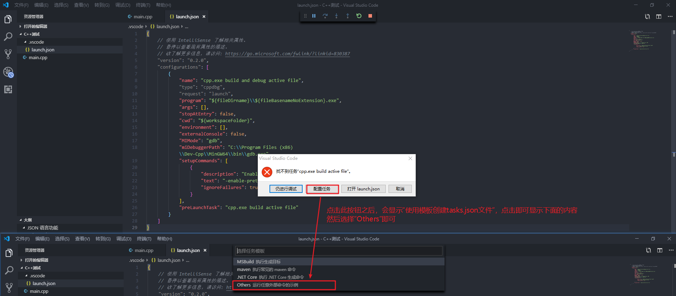Viewport: 676px width, 296px height.
Task: Open 文件(F) menu in top window
Action: (x=21, y=5)
